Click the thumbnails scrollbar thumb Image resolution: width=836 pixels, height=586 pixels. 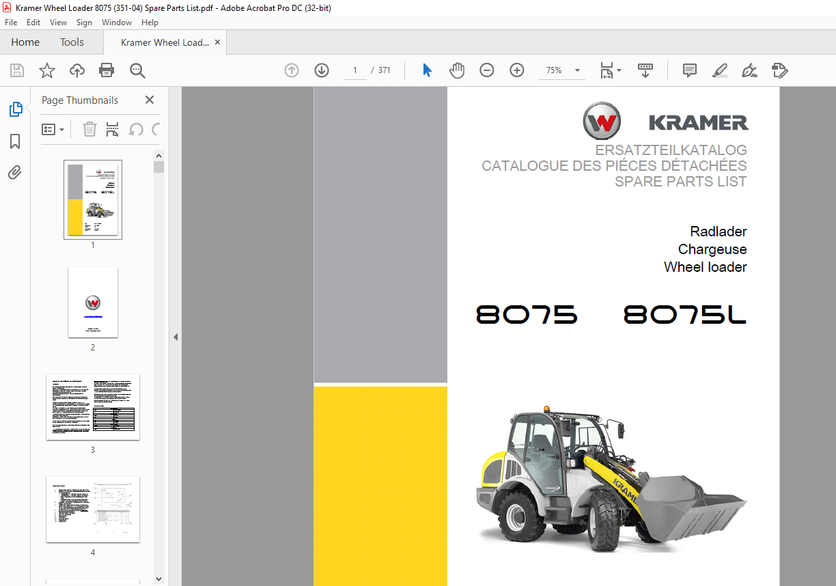[158, 167]
